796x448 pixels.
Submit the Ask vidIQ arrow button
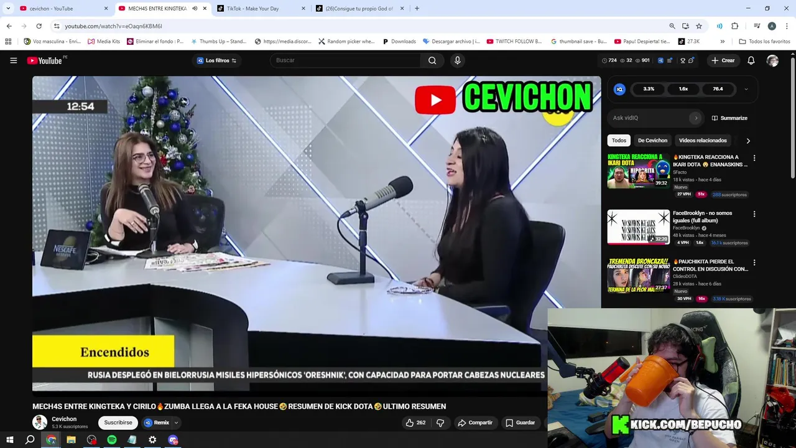[696, 118]
